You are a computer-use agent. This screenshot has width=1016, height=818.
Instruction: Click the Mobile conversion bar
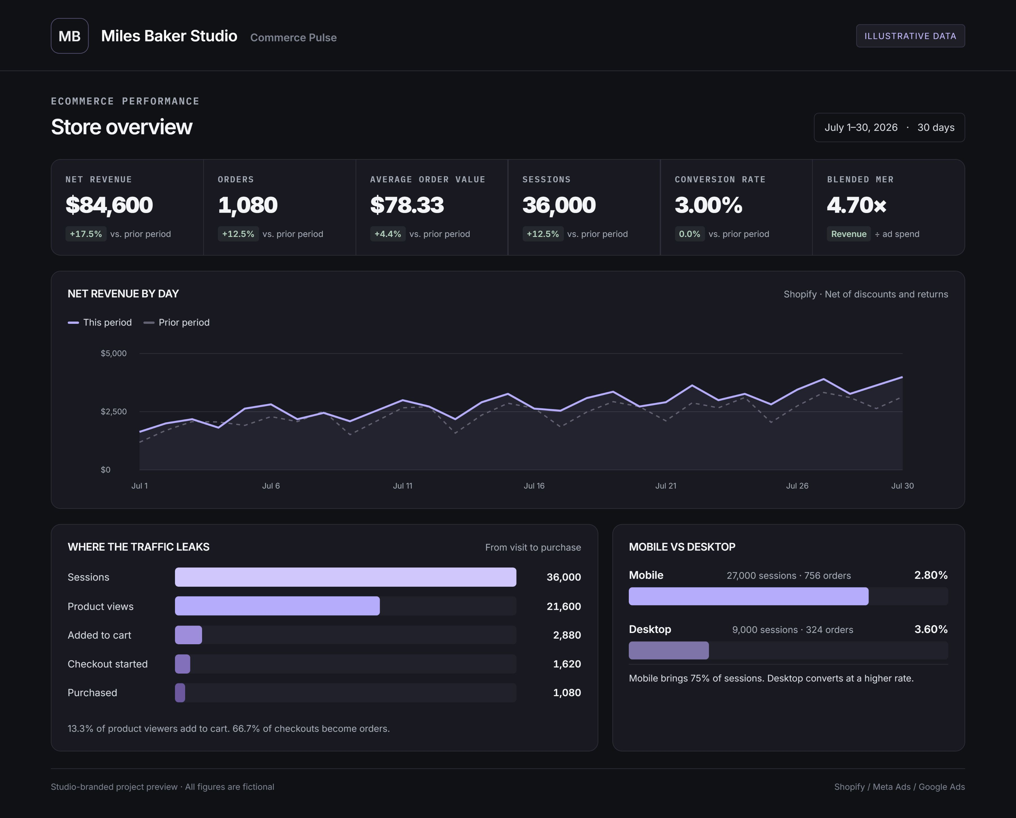pos(748,596)
